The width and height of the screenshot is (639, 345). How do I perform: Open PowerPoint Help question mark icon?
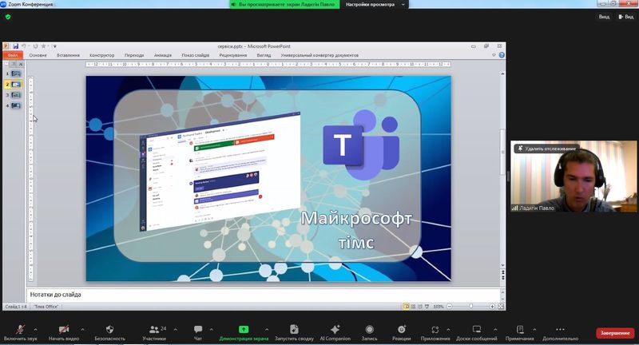502,55
